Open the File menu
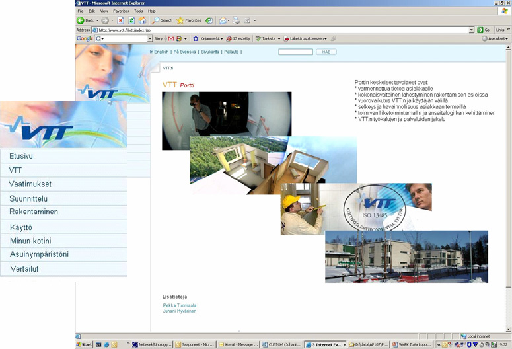 tap(81, 11)
